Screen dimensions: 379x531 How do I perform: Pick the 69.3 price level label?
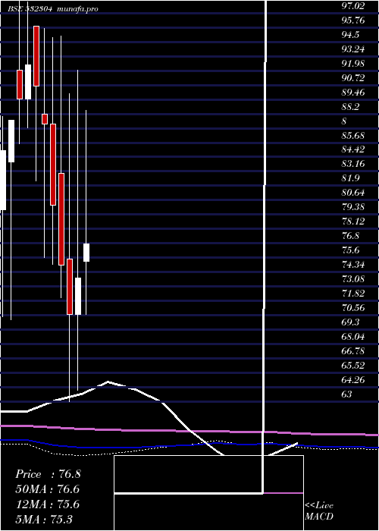click(350, 322)
